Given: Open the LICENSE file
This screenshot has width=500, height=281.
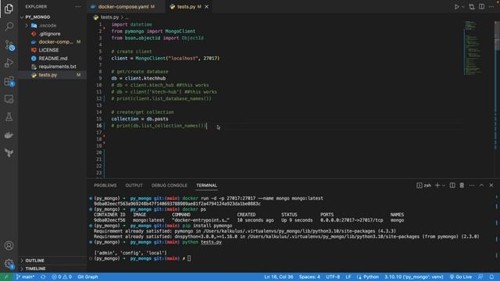Looking at the screenshot, I should [x=48, y=50].
